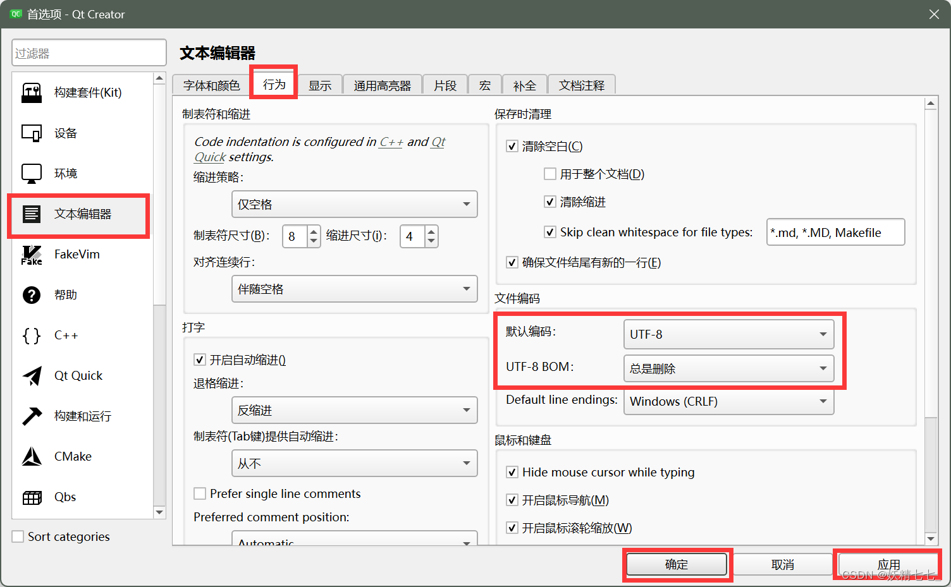This screenshot has width=951, height=587.
Task: Click the Qt Creator logo in title bar
Action: pyautogui.click(x=16, y=14)
